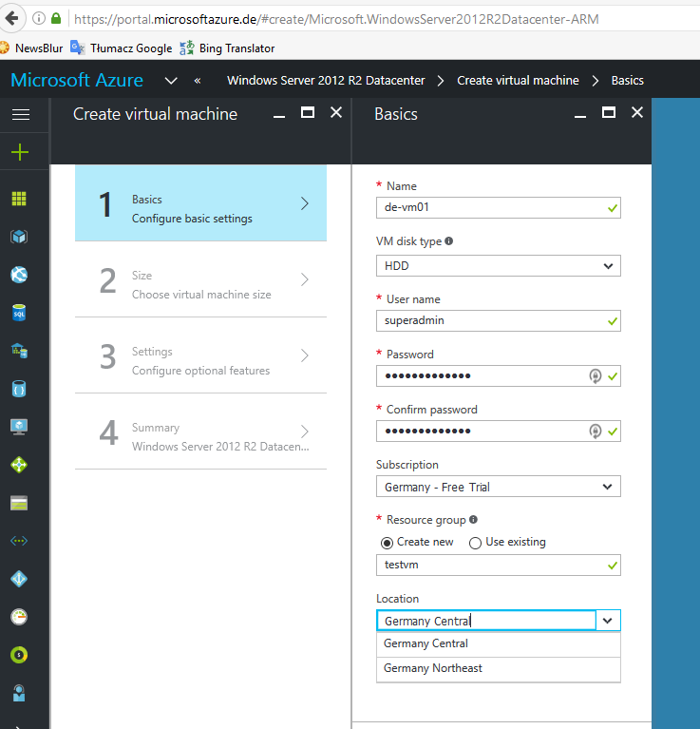Open SQL data warehouse sidebar icon
Image resolution: width=700 pixels, height=729 pixels.
click(x=19, y=351)
